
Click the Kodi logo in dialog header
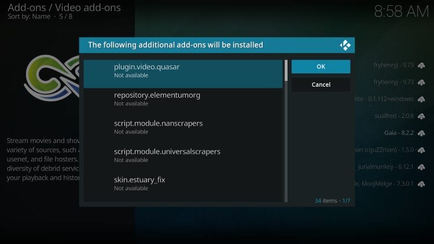click(345, 45)
